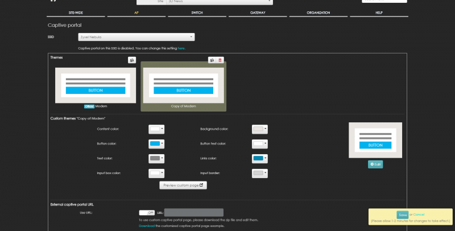Open Text color picker
The width and height of the screenshot is (455, 231).
(x=156, y=158)
